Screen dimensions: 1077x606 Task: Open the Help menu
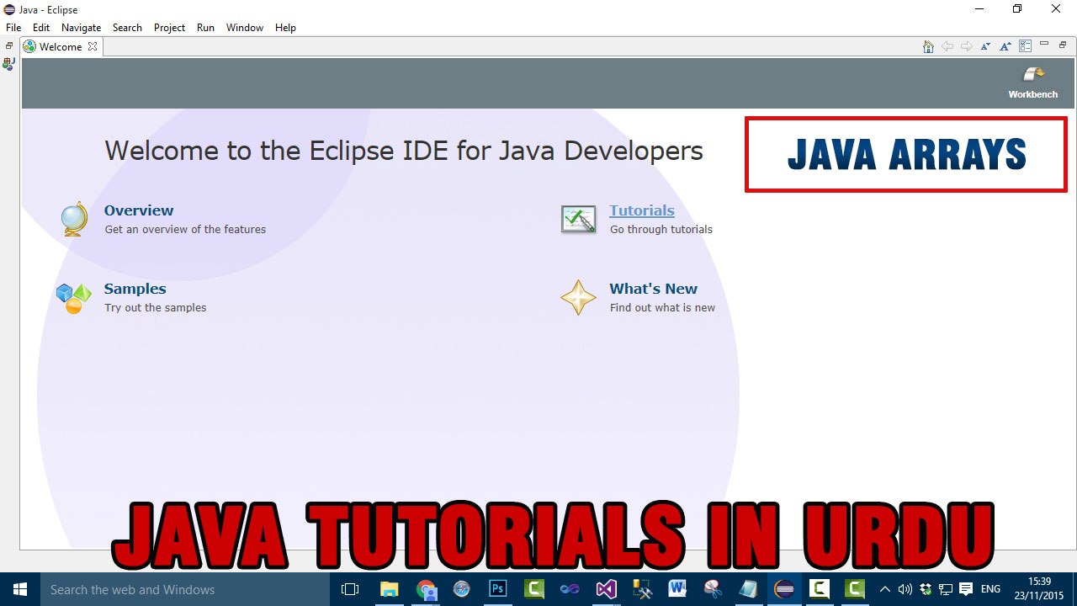pyautogui.click(x=285, y=28)
